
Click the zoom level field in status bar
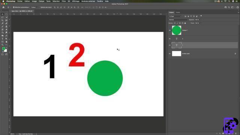12,134
